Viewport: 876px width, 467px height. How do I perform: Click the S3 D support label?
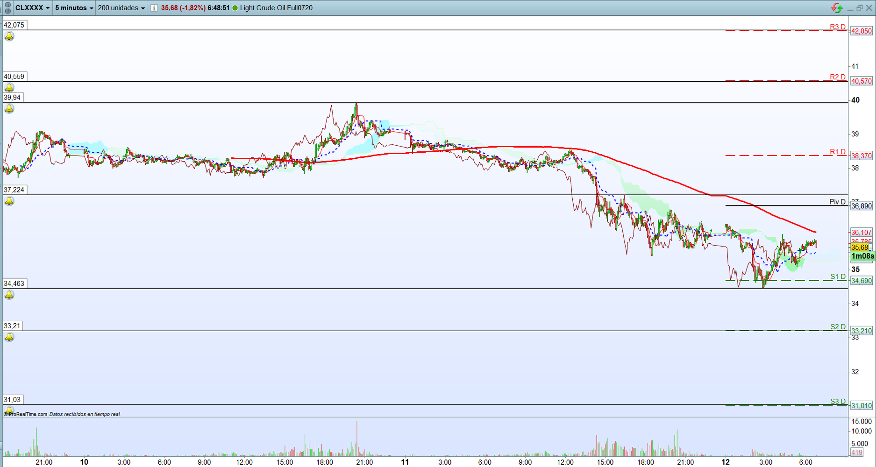tap(838, 402)
